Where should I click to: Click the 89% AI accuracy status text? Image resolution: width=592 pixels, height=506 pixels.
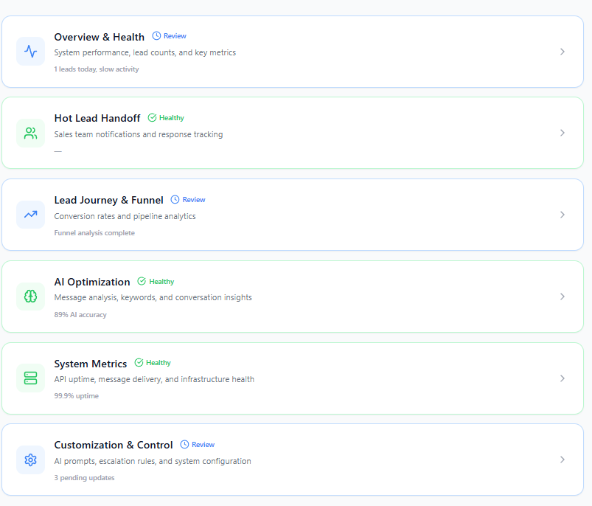(80, 315)
